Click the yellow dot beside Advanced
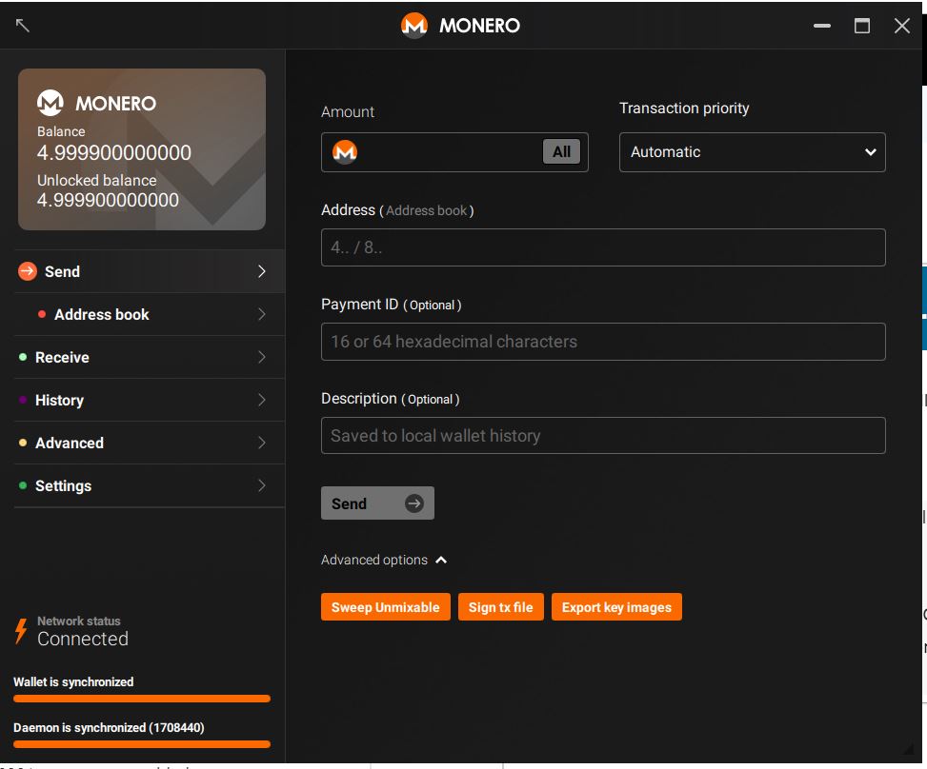This screenshot has height=769, width=927. coord(23,443)
